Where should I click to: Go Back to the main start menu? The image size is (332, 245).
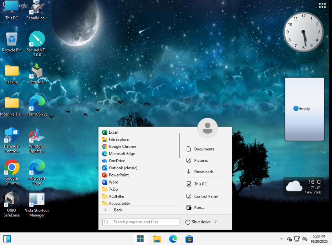tap(118, 210)
